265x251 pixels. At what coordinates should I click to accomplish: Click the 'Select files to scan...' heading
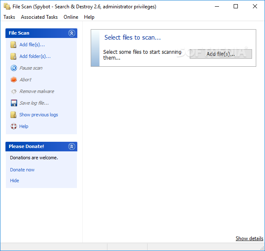tap(132, 38)
